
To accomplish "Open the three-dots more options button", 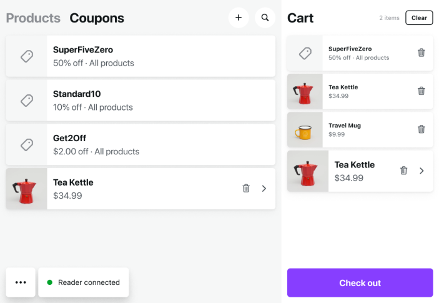I will click(21, 282).
